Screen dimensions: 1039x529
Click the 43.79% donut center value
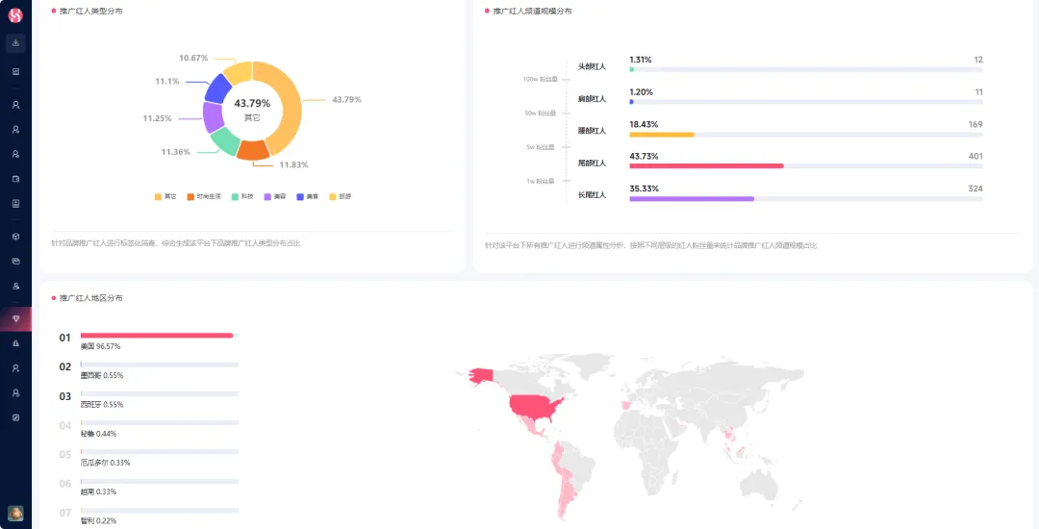(x=252, y=103)
